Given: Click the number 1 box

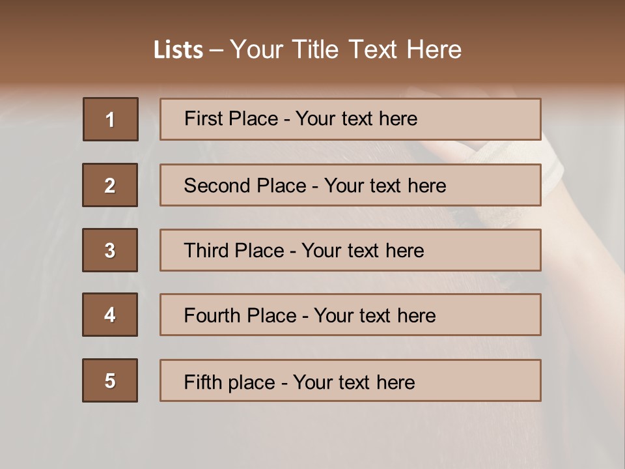Looking at the screenshot, I should [110, 119].
